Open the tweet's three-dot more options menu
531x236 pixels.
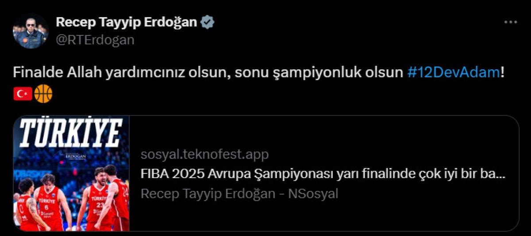pos(510,22)
